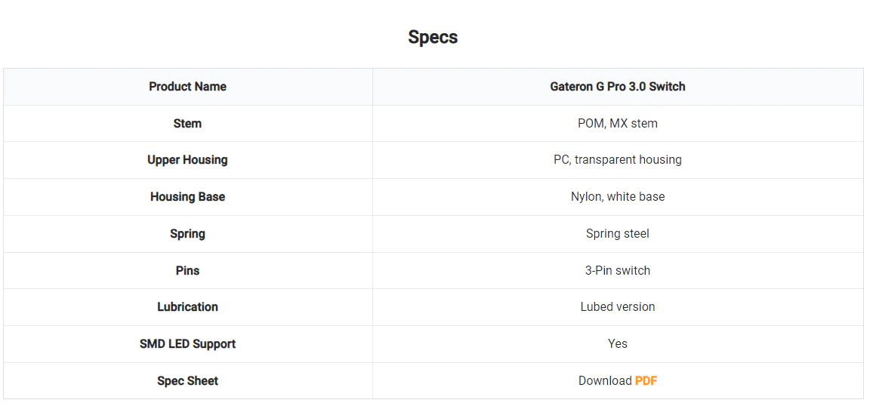Select the Lubrication row label
The image size is (870, 406).
point(187,307)
